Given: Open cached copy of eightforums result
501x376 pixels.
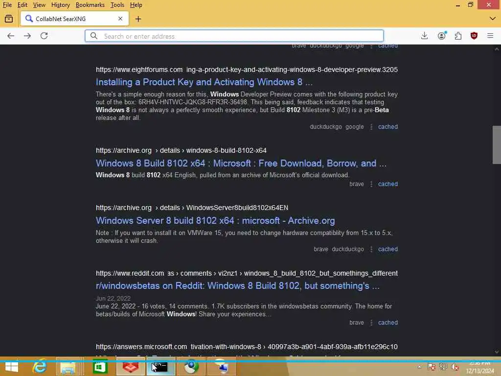Looking at the screenshot, I should tap(388, 127).
